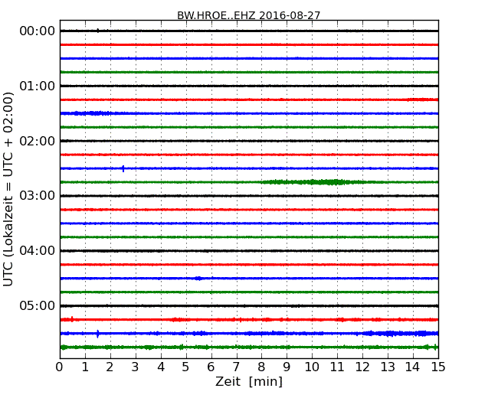498x398 pixels.
Task: Click the red spike starting the 05:15 trace
Action: pos(73,319)
